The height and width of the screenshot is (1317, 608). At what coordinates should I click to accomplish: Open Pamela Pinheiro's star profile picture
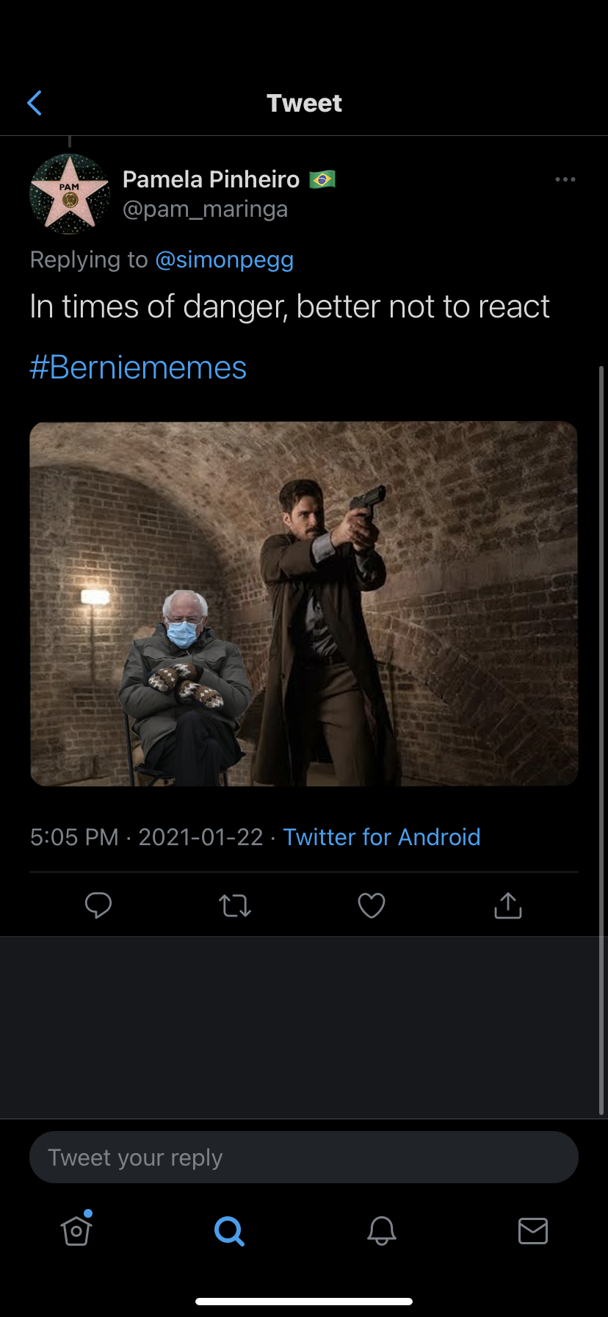pyautogui.click(x=70, y=194)
